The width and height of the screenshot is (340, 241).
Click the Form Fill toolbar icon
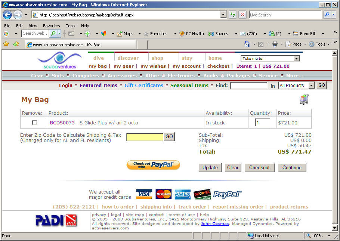pos(295,34)
